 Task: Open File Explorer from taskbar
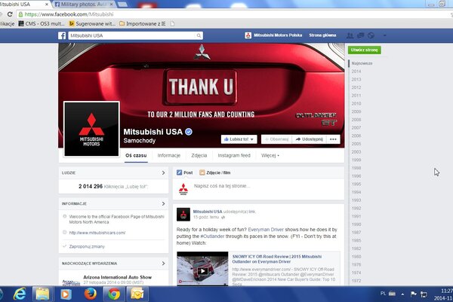(x=42, y=294)
